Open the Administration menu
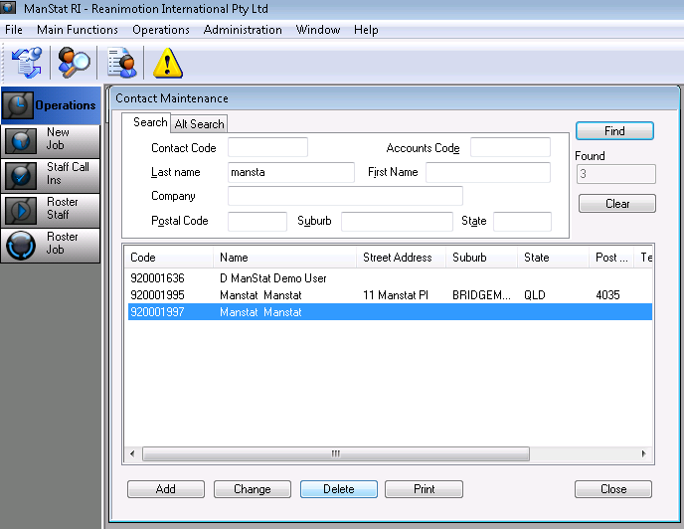The image size is (684, 529). [x=243, y=30]
